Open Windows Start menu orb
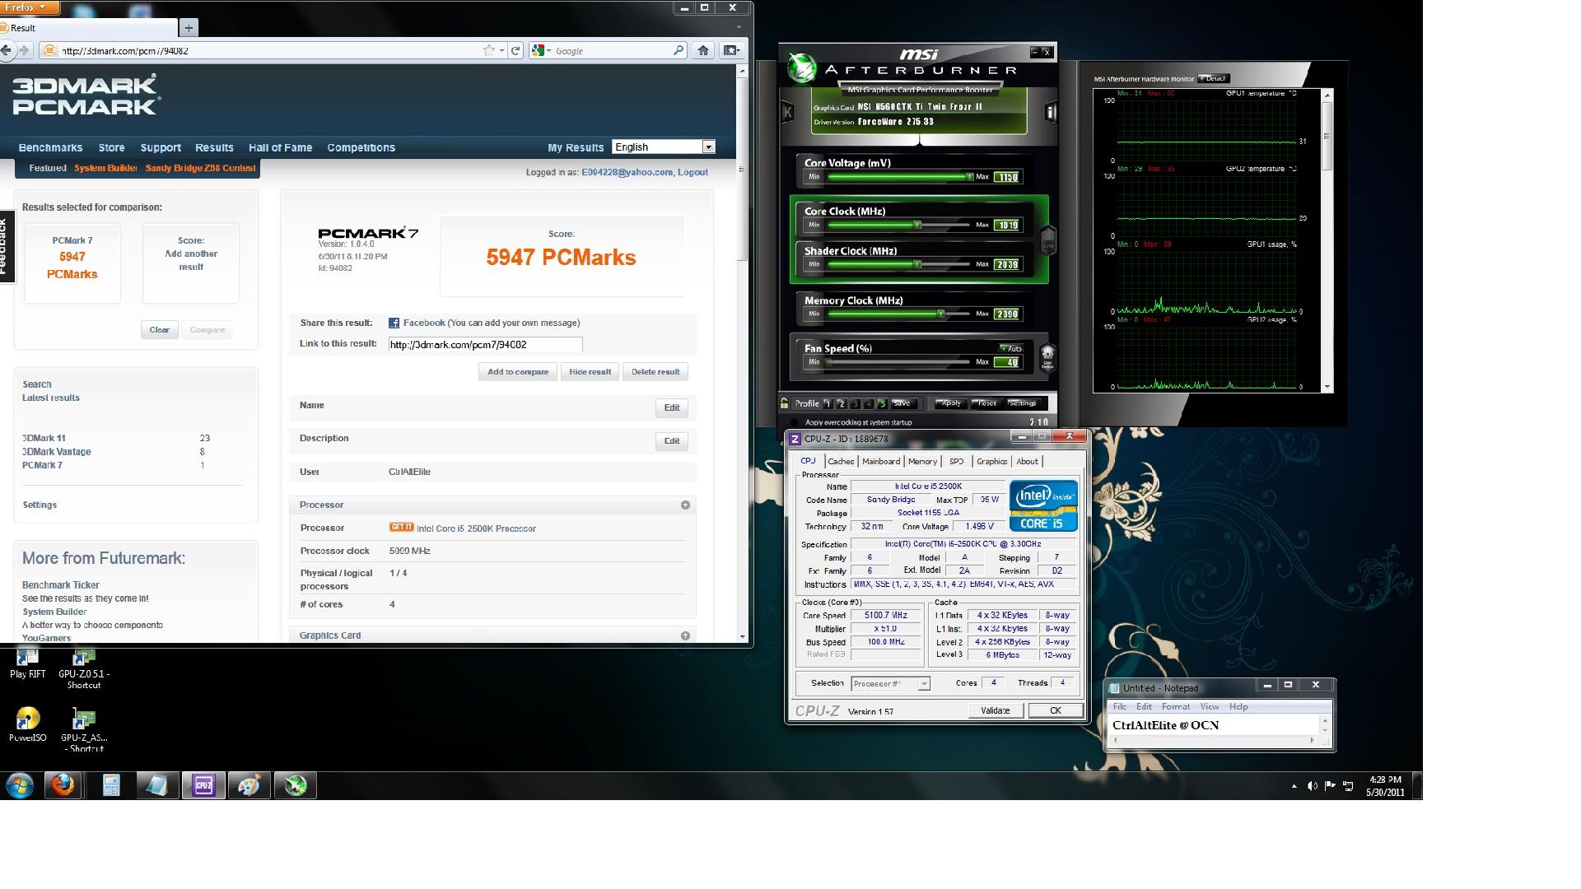The width and height of the screenshot is (1581, 889). click(x=20, y=785)
